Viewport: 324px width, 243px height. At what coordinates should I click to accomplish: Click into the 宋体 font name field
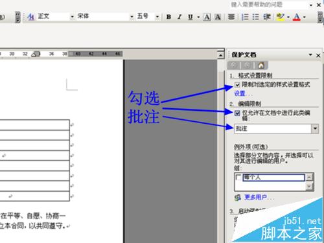click(x=103, y=16)
